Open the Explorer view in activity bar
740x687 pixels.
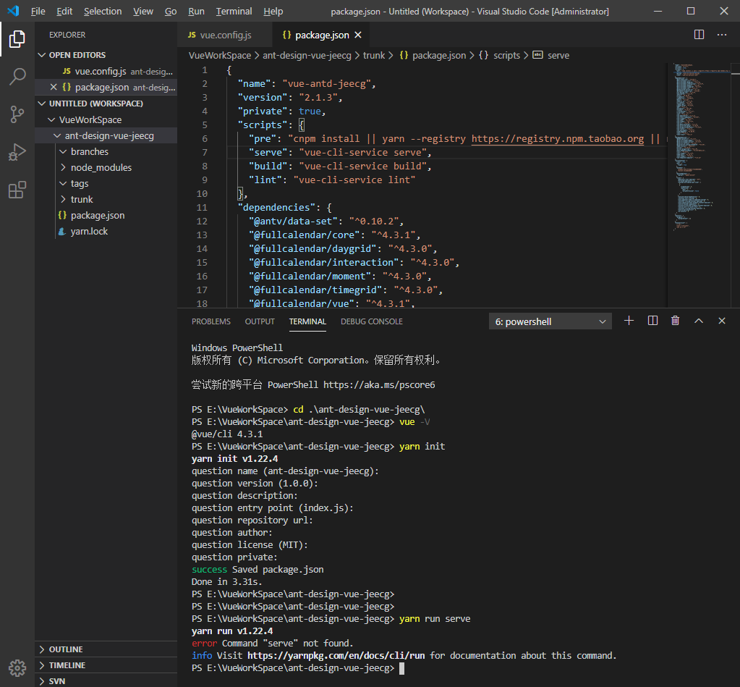click(17, 38)
